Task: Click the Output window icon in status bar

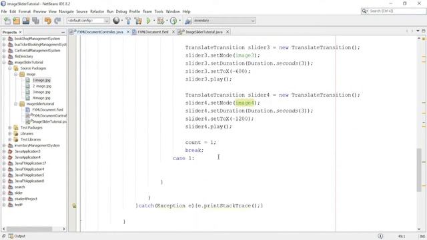Action: [x=11, y=236]
